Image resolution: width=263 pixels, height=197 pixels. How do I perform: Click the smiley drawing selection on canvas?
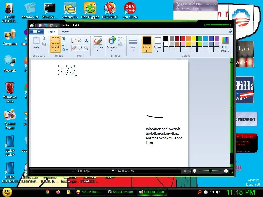click(67, 70)
